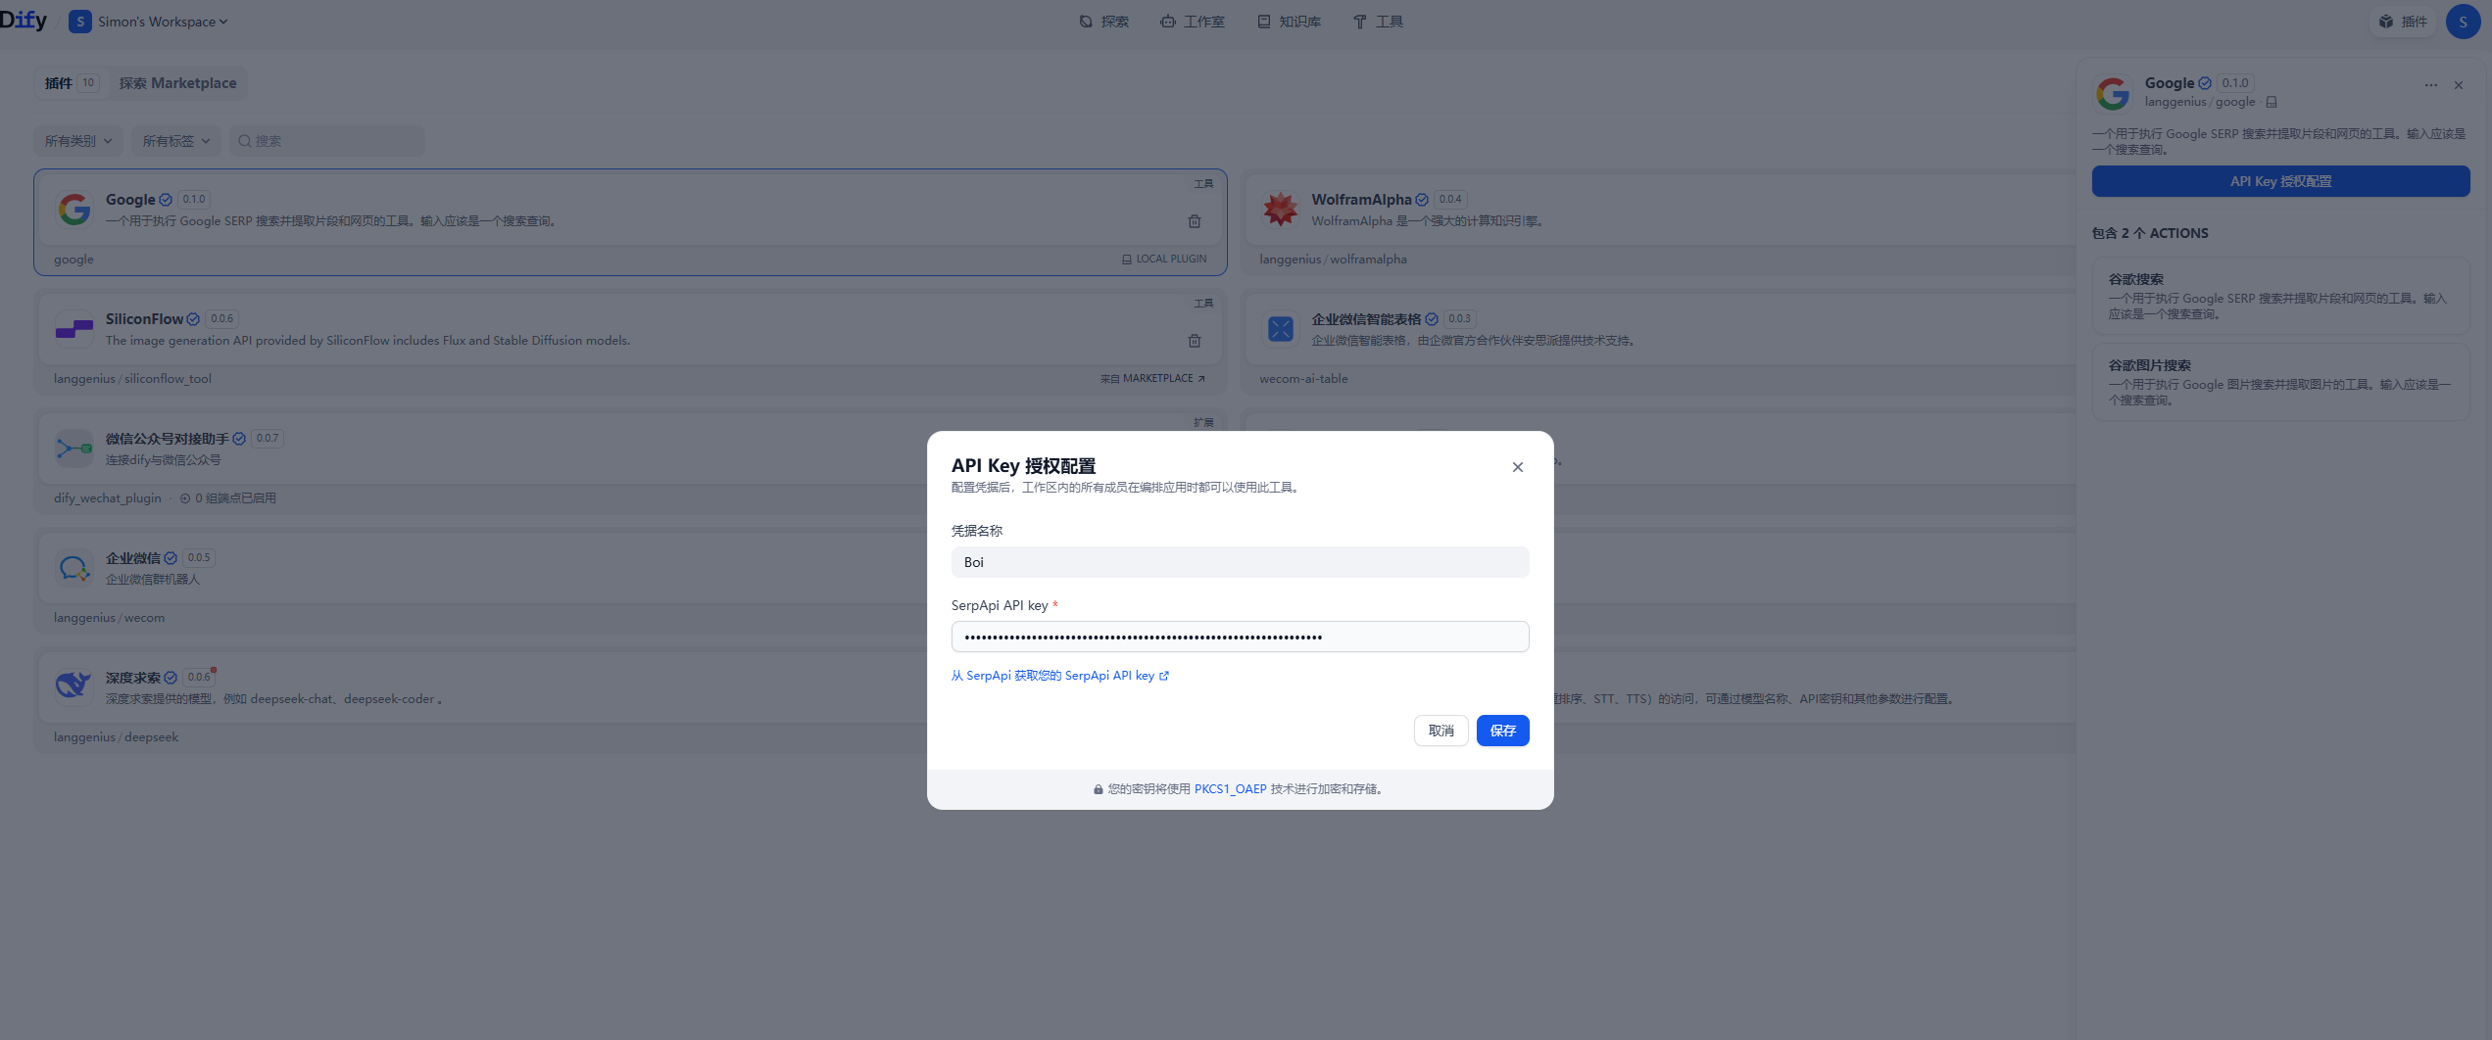Click the external link icon beside the SerpApi link

point(1164,675)
